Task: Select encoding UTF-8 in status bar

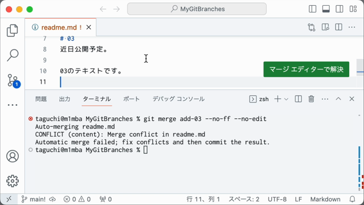Action: 277,199
